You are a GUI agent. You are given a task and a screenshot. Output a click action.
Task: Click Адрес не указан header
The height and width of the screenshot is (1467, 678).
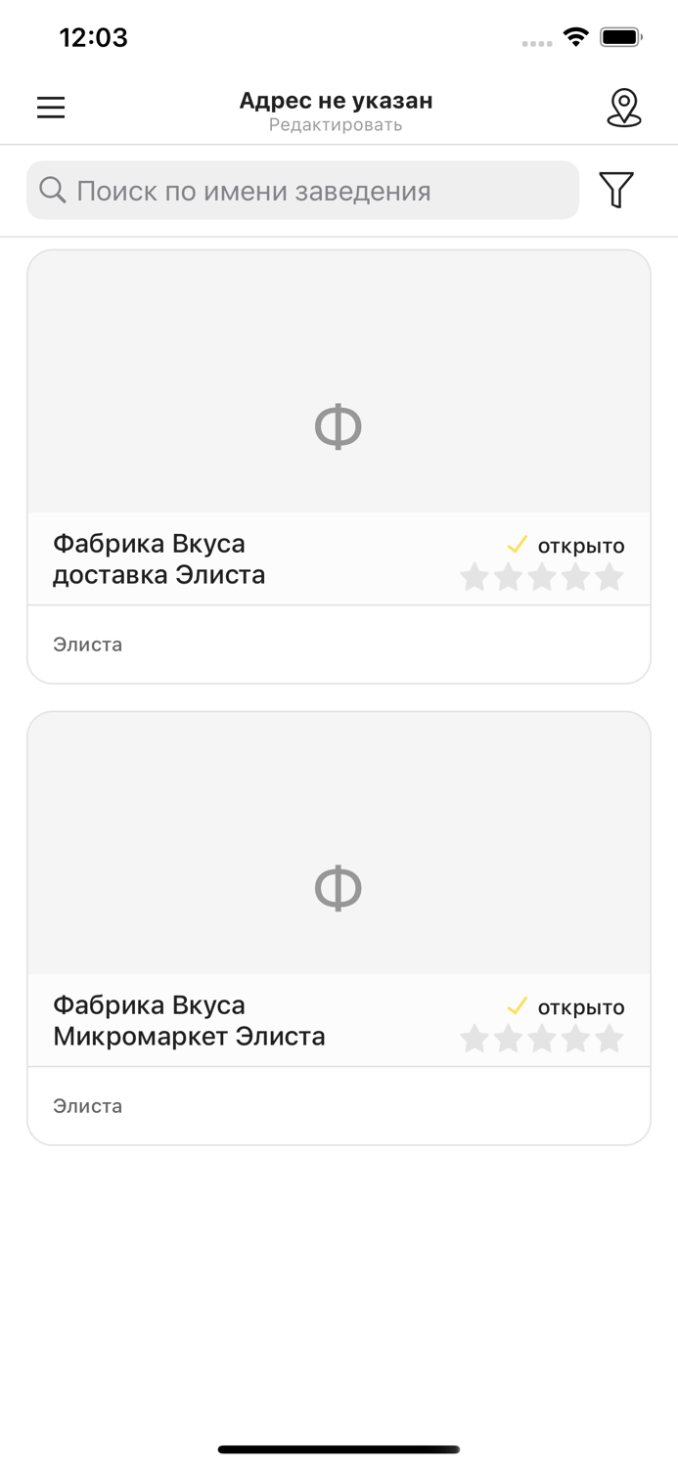pos(337,100)
